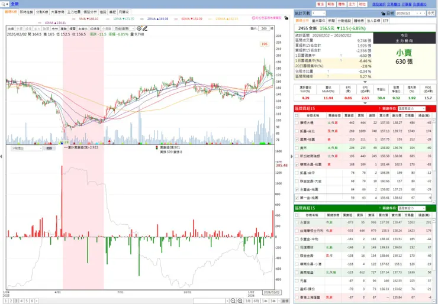Tick the select-all checkbox in the buy table header

coord(297,115)
